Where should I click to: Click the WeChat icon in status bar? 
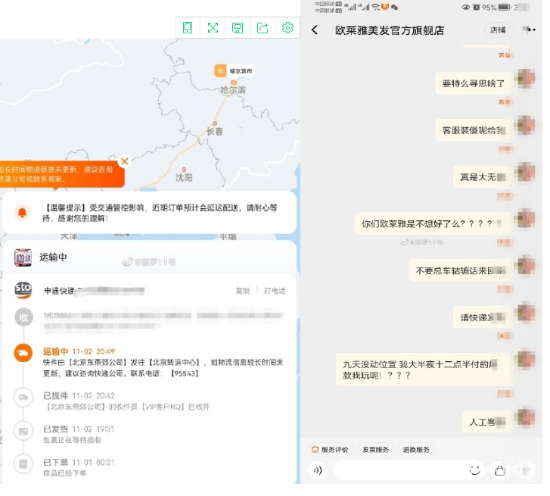(x=394, y=7)
